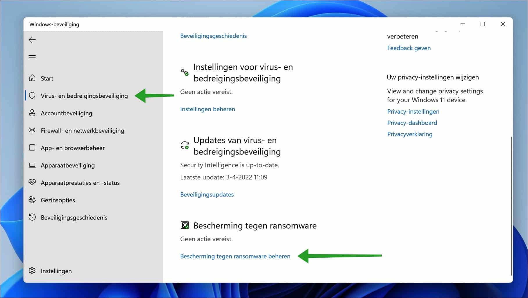Open Instellingen via the gear icon
The height and width of the screenshot is (298, 528).
click(32, 271)
